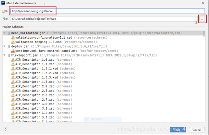Click icon of AIR_Descriptor.1.5.1.xsd
This screenshot has height=135, width=209.
(13, 69)
